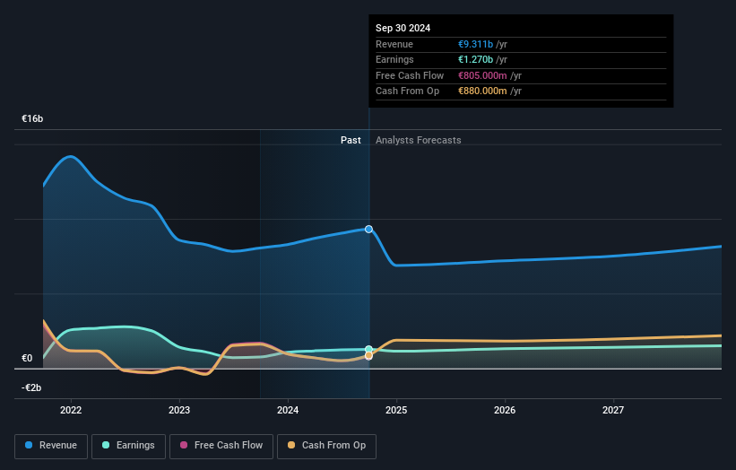Click the blue Revenue data point marker
Screen dimensions: 736x470
point(369,229)
